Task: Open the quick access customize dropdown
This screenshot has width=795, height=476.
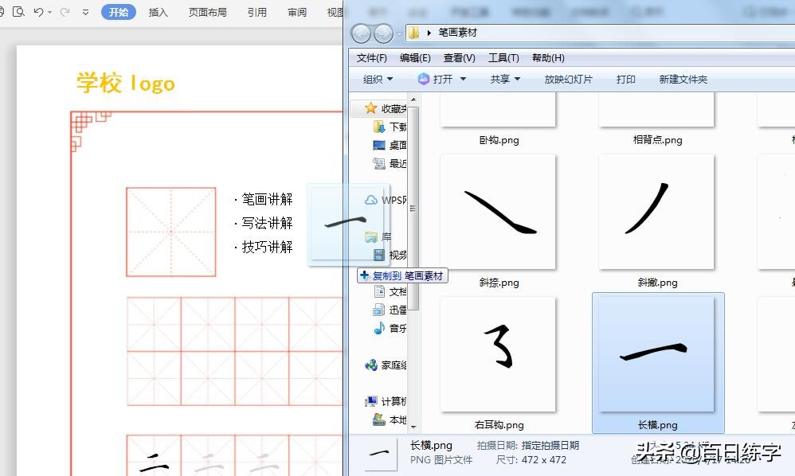Action: [86, 12]
